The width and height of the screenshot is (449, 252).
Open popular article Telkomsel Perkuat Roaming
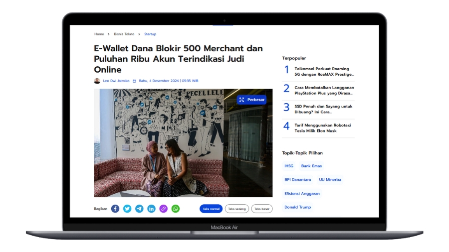click(324, 71)
